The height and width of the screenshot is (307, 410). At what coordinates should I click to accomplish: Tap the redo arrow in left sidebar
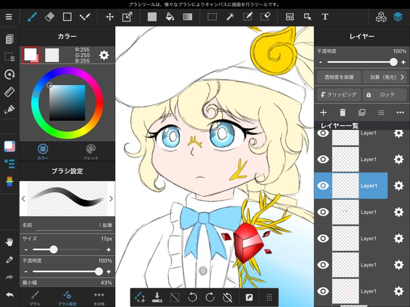[x=10, y=278]
